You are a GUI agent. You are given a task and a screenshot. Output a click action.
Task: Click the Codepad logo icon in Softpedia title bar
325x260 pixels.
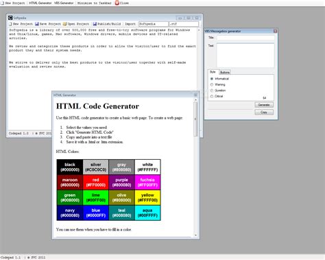10,18
